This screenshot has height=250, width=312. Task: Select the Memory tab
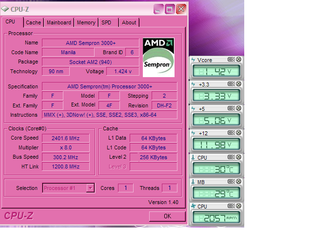coord(86,22)
